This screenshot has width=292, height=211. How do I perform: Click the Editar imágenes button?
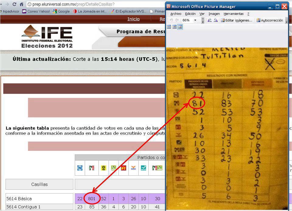point(236,20)
